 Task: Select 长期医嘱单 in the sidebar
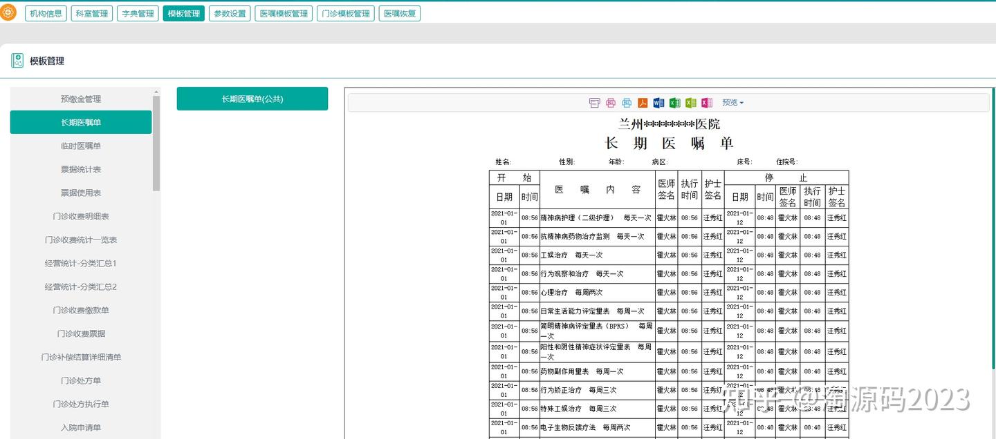pyautogui.click(x=81, y=122)
